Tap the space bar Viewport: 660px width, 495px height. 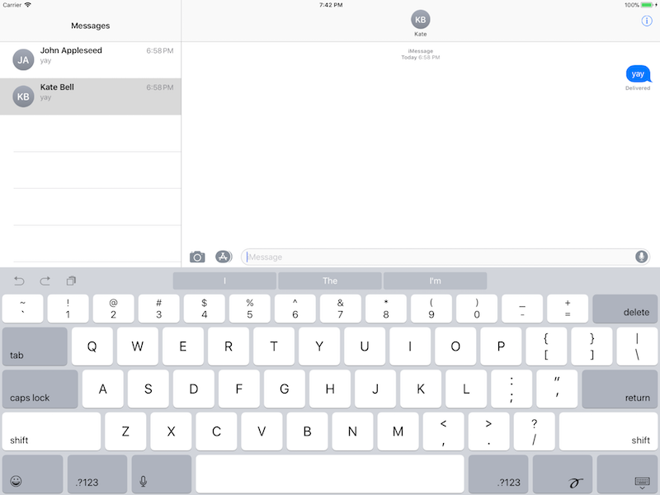330,474
